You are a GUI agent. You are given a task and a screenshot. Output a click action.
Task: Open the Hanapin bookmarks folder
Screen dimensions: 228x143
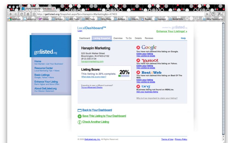(x=160, y=19)
